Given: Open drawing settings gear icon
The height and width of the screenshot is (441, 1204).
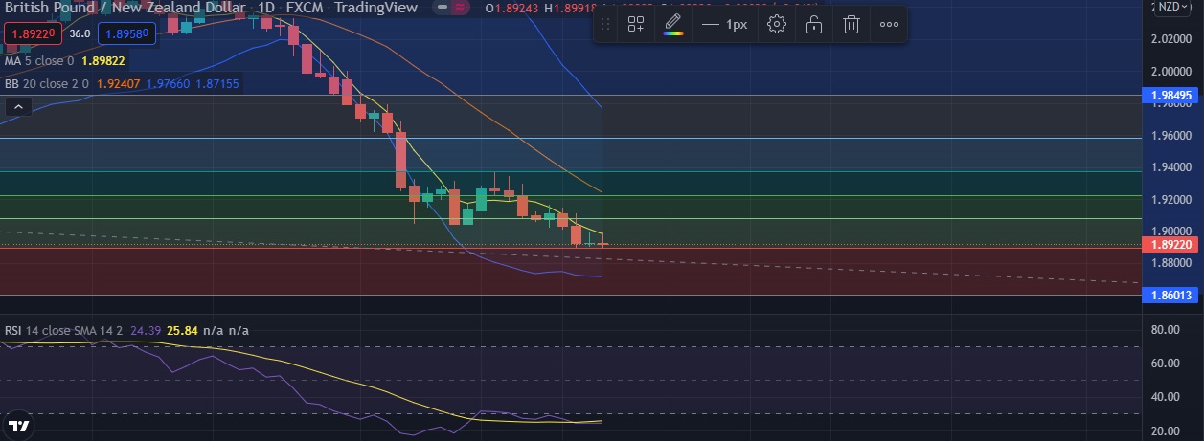Looking at the screenshot, I should tap(777, 25).
